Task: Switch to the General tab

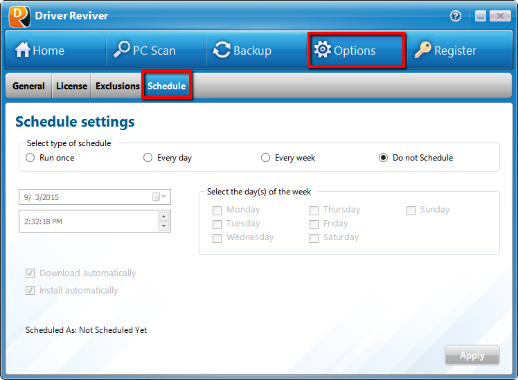Action: pos(28,87)
